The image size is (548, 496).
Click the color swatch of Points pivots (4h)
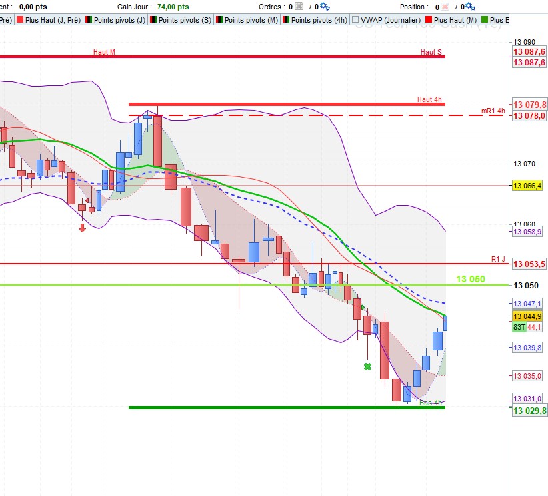coord(286,19)
